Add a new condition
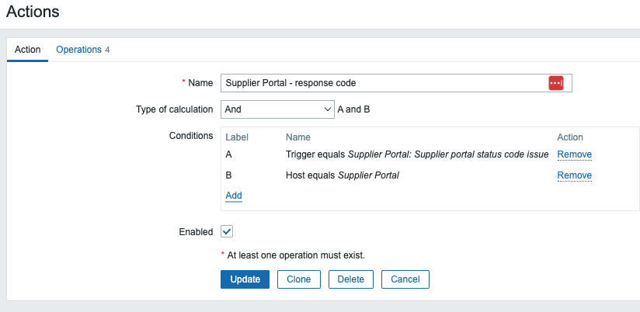 pos(234,196)
